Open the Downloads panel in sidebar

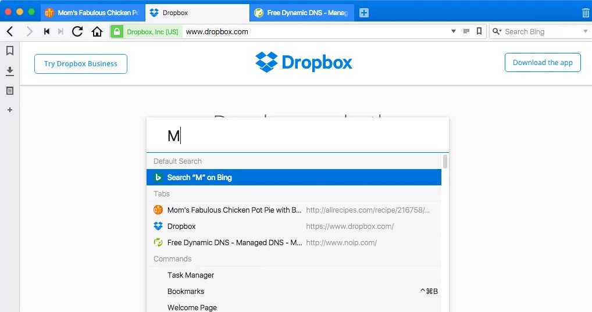[10, 71]
